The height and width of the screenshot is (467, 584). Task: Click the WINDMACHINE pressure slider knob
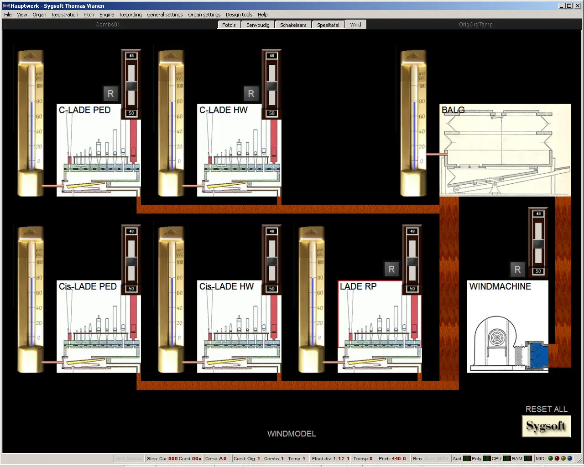click(x=538, y=244)
